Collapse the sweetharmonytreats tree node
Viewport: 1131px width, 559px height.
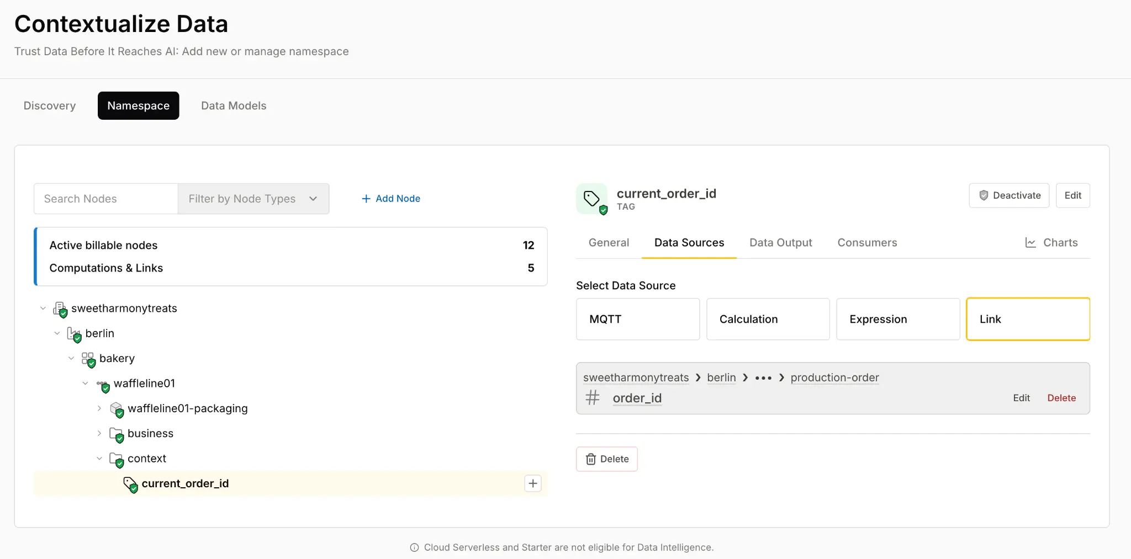click(43, 308)
